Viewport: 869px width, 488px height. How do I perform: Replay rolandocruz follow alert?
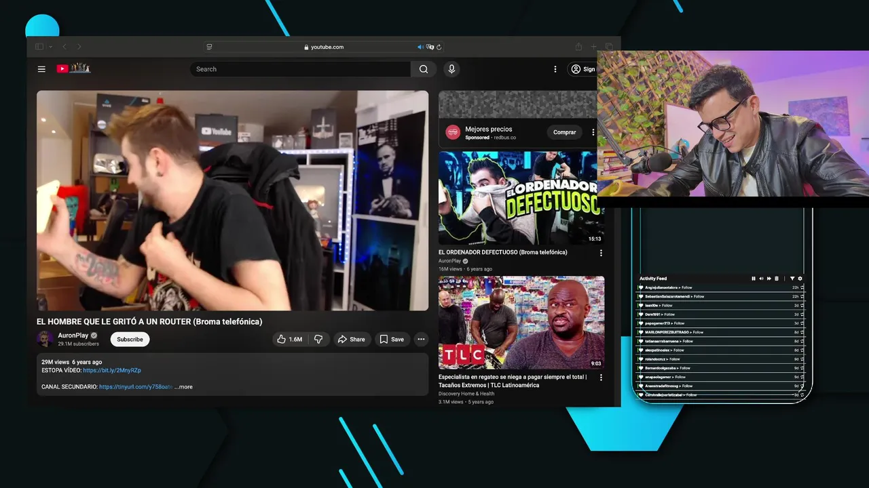point(802,359)
